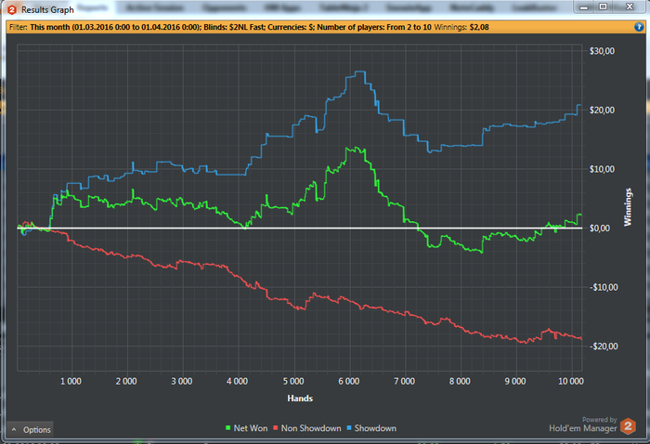Click the Results Graph window title
The height and width of the screenshot is (444, 650).
[x=47, y=9]
